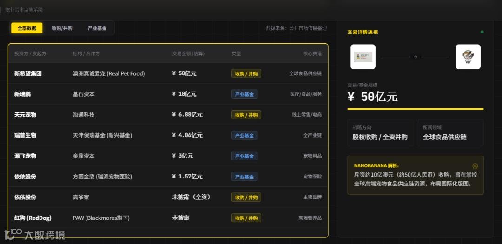
Task: Click the 未披露（全资）amount cell
Action: pyautogui.click(x=192, y=197)
